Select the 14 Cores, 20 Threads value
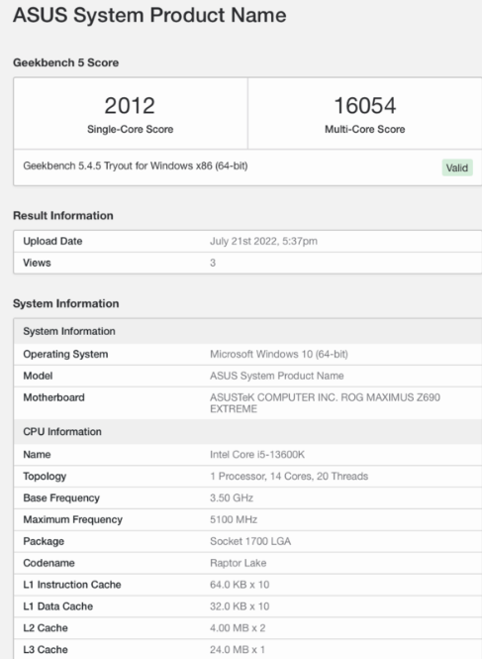Viewport: 482px width, 659px height. [289, 477]
